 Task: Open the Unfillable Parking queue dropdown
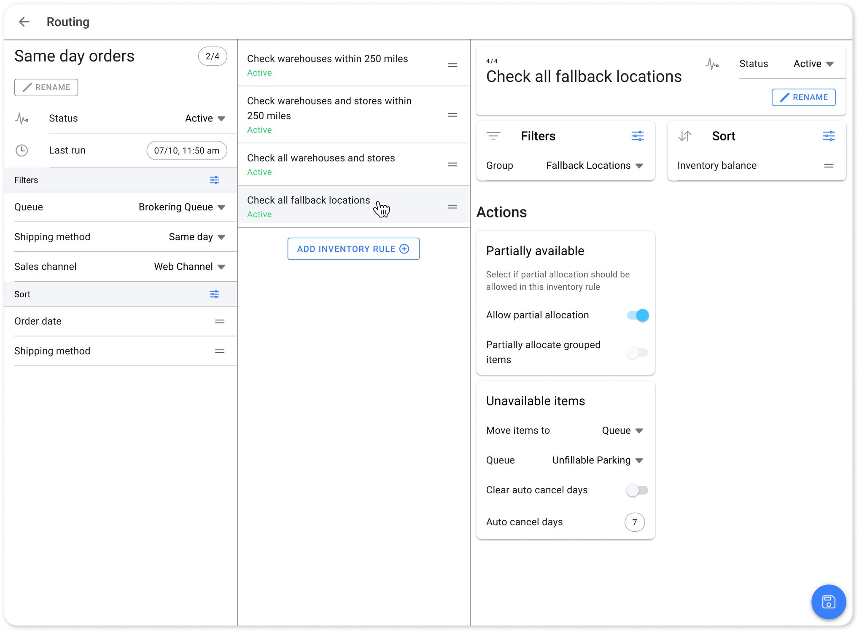[598, 460]
